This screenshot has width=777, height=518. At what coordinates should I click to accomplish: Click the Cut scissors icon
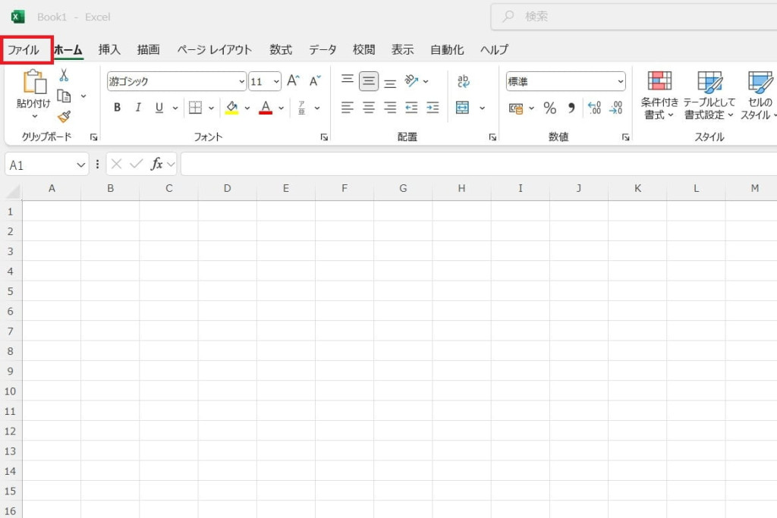click(64, 76)
